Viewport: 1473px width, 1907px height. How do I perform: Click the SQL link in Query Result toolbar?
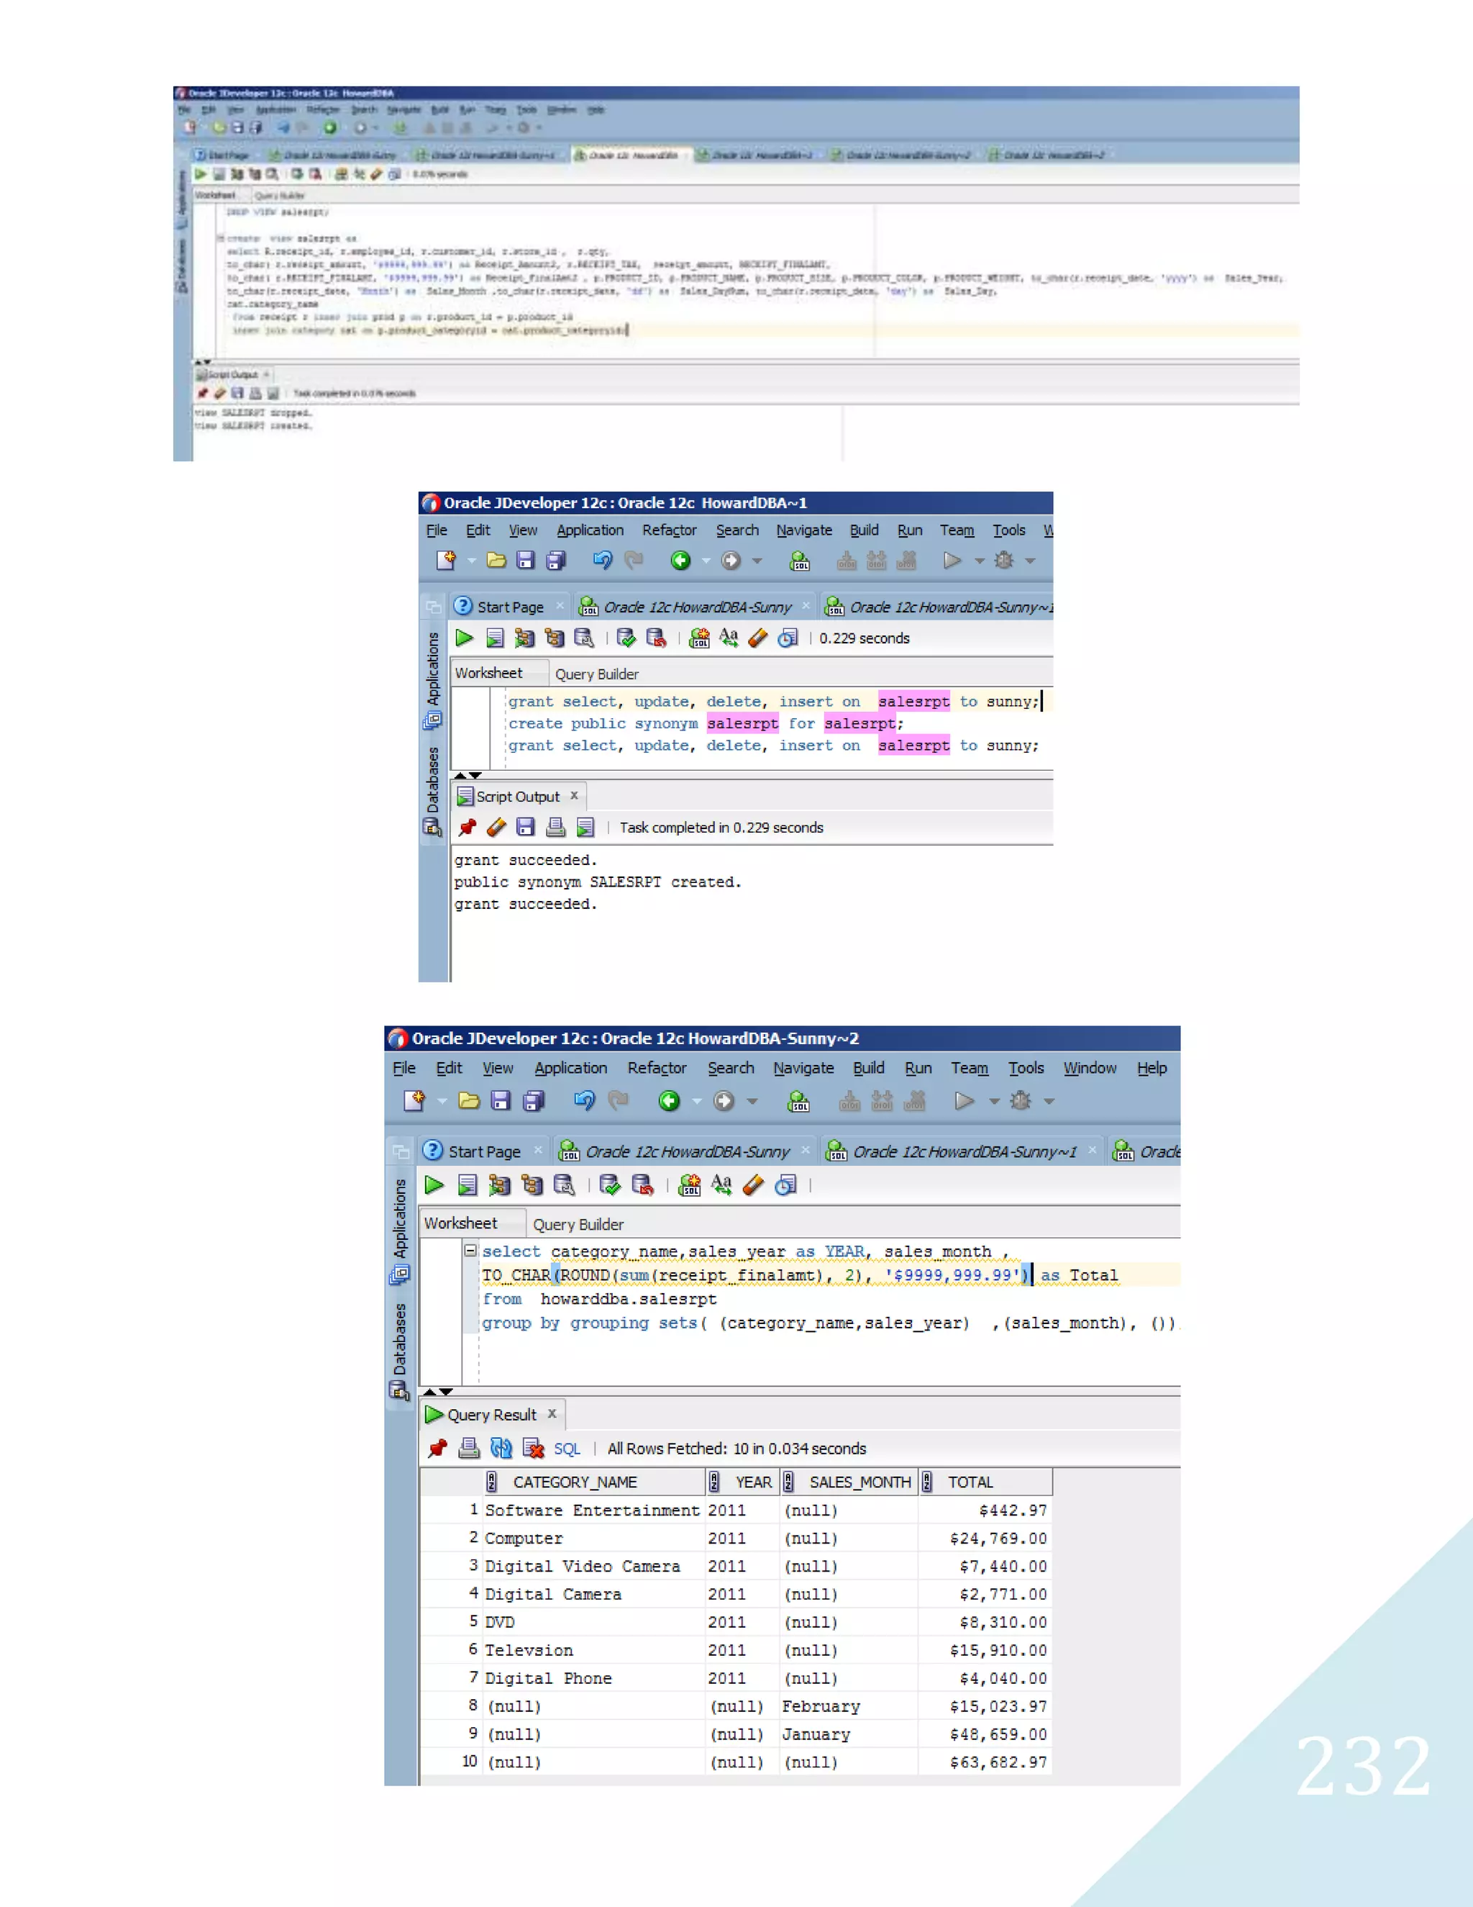point(566,1449)
